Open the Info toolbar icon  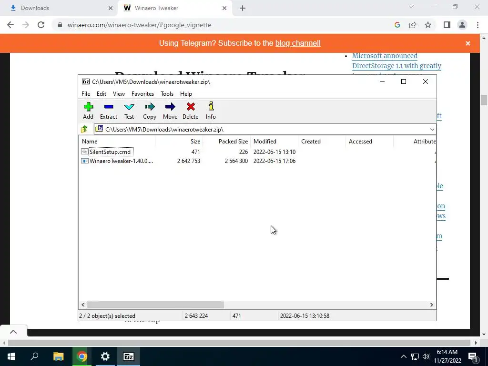[x=211, y=106]
